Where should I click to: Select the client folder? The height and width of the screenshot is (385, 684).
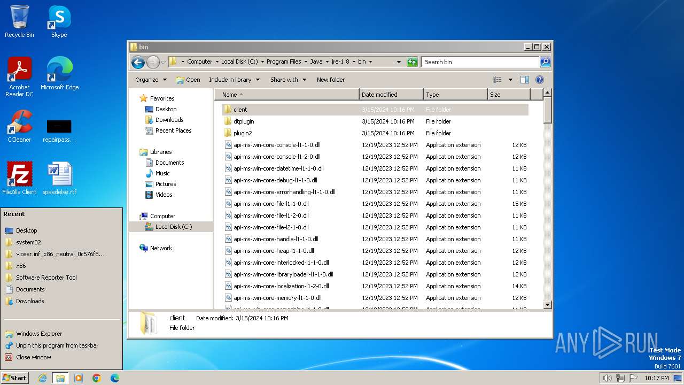click(375, 110)
